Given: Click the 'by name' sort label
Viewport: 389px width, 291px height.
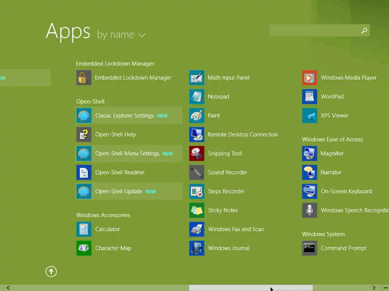Looking at the screenshot, I should point(115,34).
